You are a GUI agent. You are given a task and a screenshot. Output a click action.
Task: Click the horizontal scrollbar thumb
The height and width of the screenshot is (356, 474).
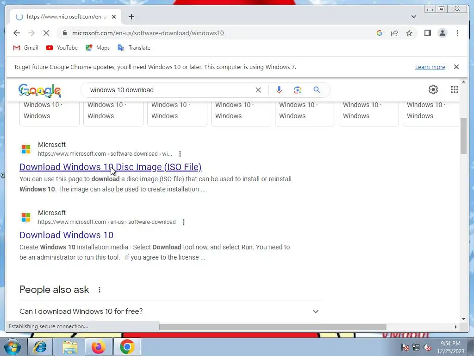tap(273, 327)
